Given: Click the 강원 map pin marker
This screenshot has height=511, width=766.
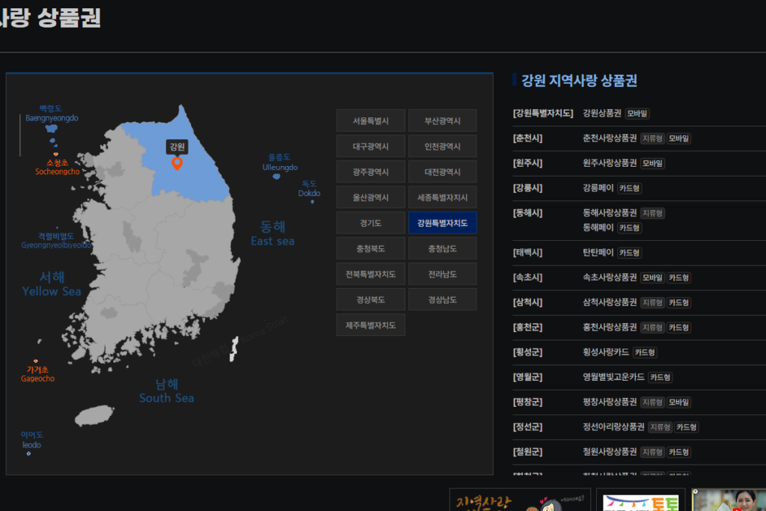Looking at the screenshot, I should pos(177,163).
